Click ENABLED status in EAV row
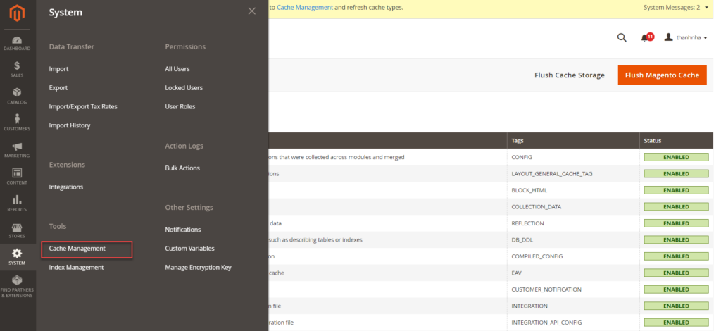Viewport: 721px width, 331px height. 676,273
